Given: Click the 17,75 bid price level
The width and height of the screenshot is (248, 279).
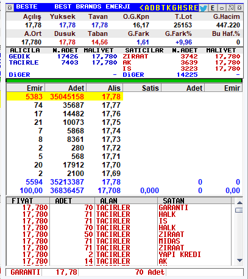Looking at the screenshot, I should point(112,122).
